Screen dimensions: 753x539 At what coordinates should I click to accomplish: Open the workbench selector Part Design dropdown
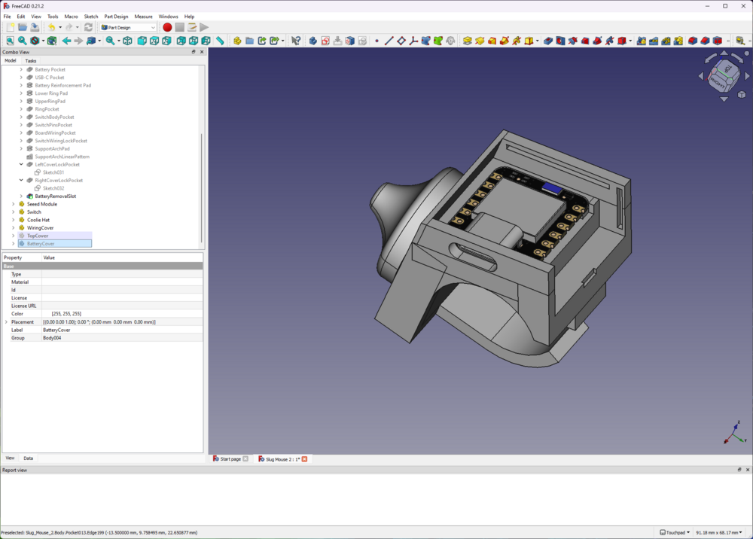coord(129,27)
